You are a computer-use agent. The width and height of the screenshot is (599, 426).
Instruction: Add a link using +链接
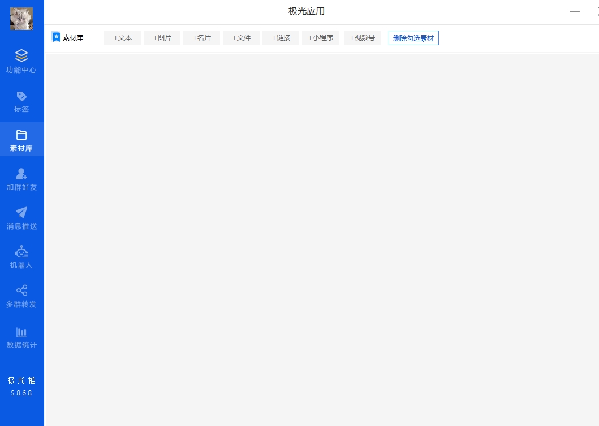point(281,38)
